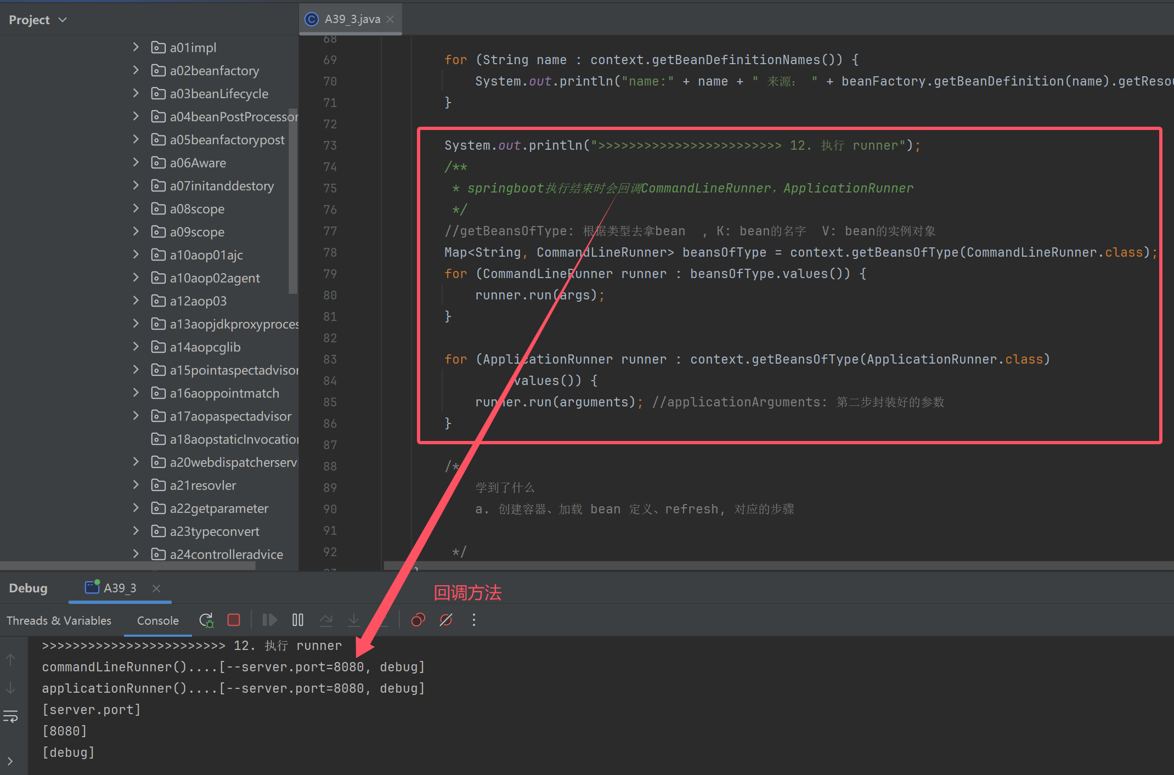Screen dimensions: 1174x775
Task: Open more debug actions menu
Action: click(474, 620)
